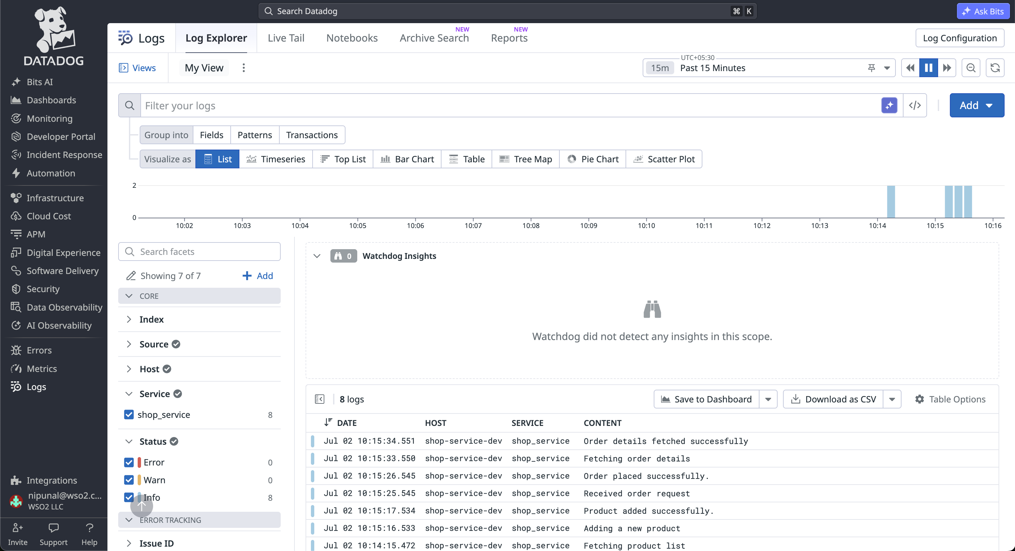Click the zoom out time icon

tap(971, 68)
